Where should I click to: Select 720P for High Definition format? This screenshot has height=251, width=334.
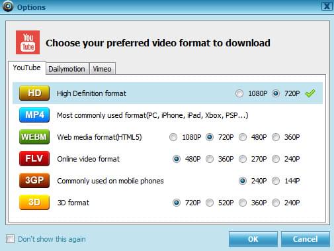coord(276,93)
